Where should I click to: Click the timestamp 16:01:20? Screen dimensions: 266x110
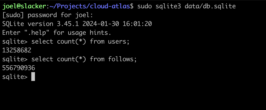[137, 24]
